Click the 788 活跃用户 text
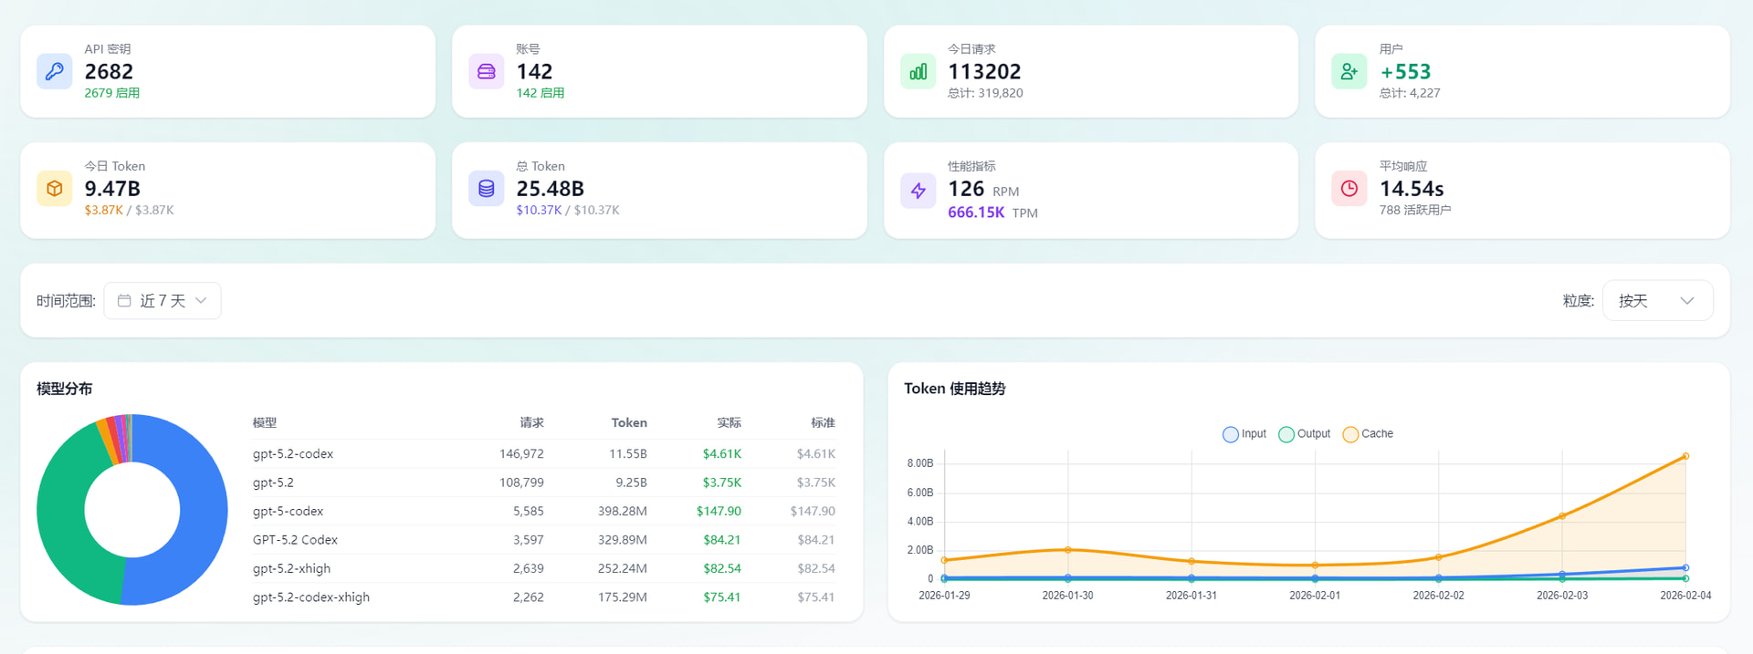The width and height of the screenshot is (1753, 654). pyautogui.click(x=1415, y=210)
